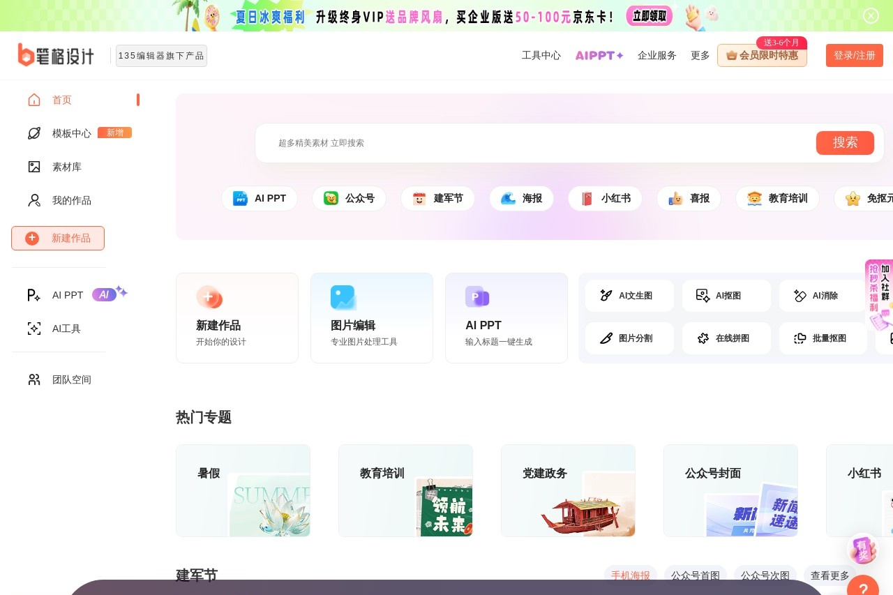Click the 有奖 floating badge
This screenshot has height=595, width=893.
863,550
